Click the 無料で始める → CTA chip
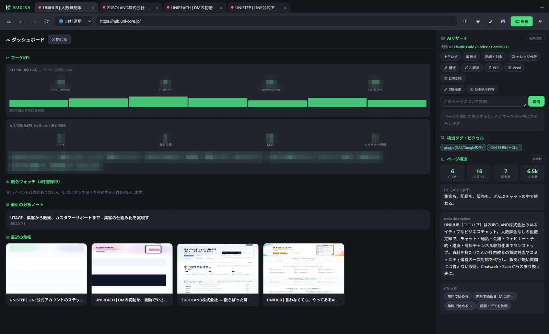 tap(460, 306)
